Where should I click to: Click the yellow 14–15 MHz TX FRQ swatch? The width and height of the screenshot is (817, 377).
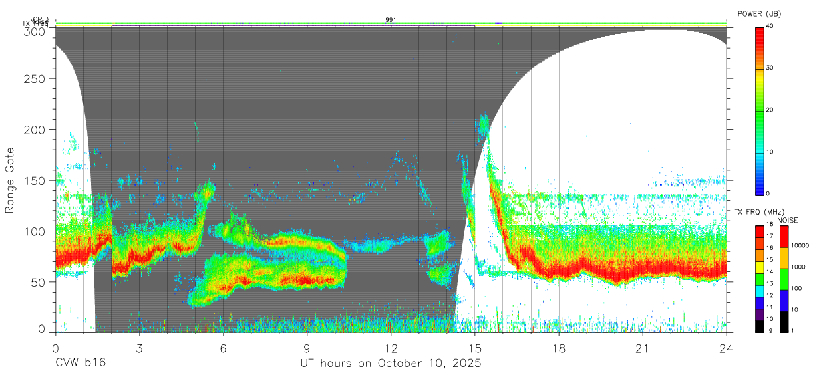click(x=760, y=266)
